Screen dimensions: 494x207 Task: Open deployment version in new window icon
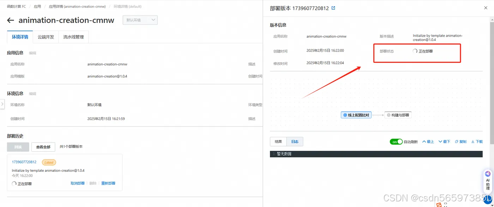[333, 8]
